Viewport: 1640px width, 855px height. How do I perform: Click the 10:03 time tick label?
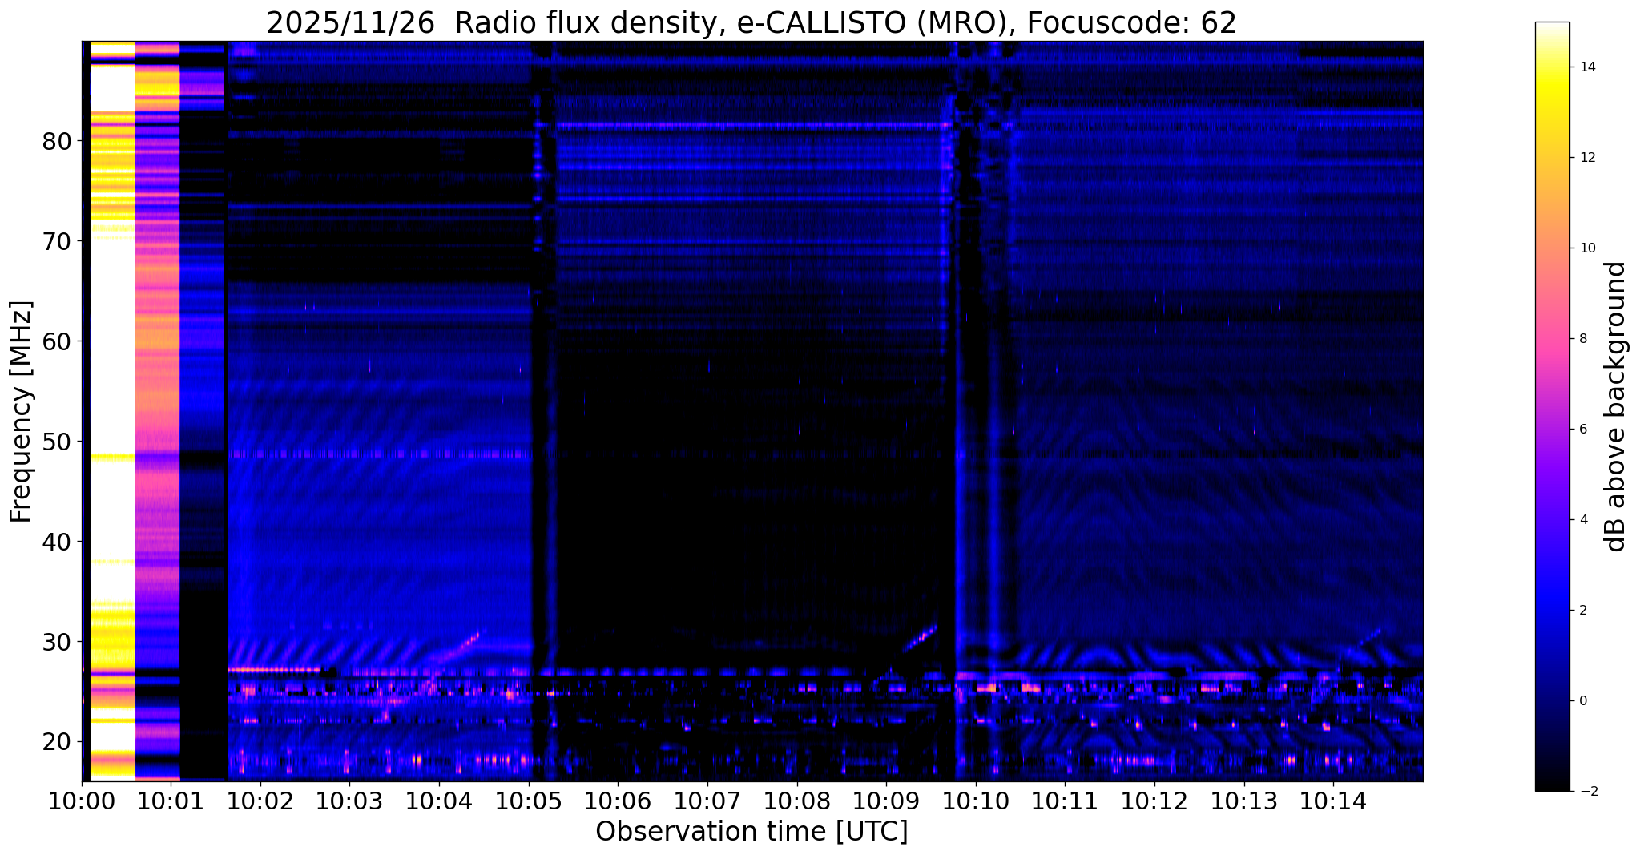(349, 801)
